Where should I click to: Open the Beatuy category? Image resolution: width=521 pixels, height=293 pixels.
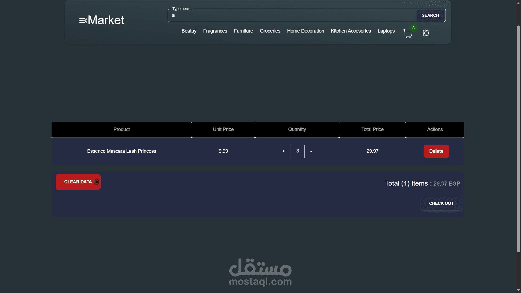[189, 31]
